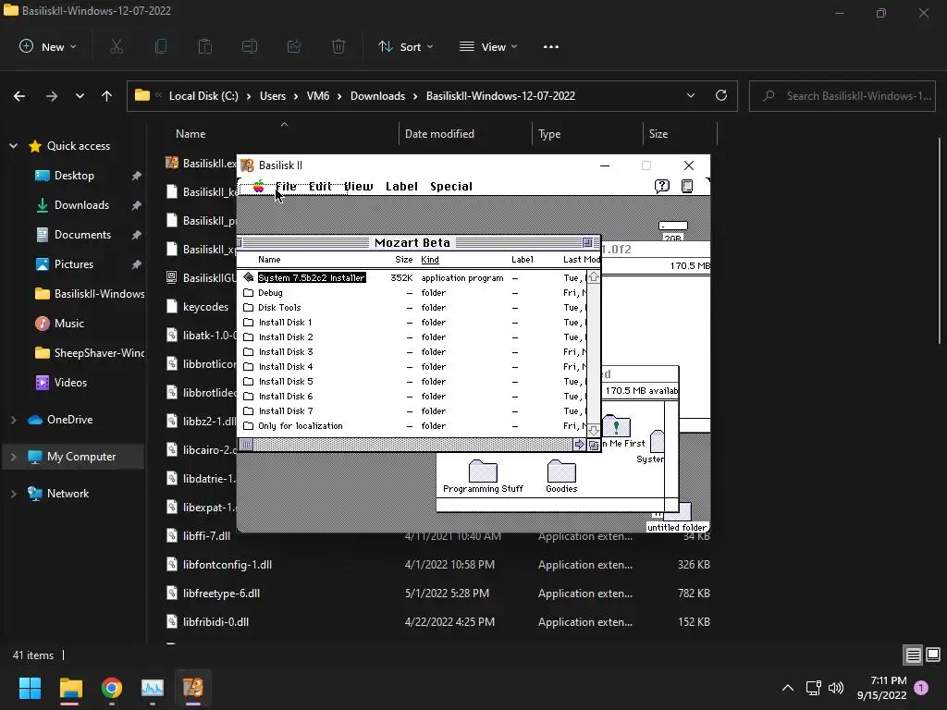Click the Mozart Beta window zoom box
This screenshot has height=710, width=947.
tap(587, 243)
